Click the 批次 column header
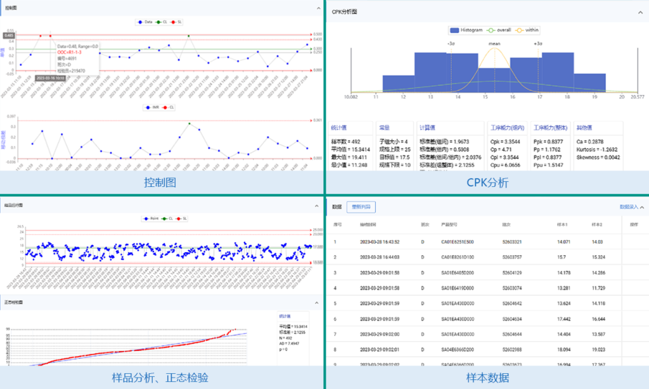 coord(506,225)
